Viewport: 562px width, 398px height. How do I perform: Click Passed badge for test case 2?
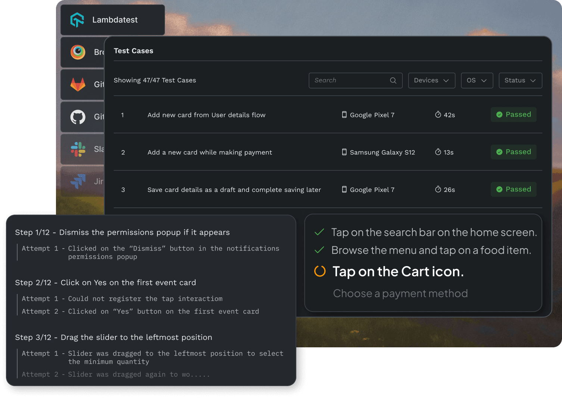pyautogui.click(x=513, y=152)
